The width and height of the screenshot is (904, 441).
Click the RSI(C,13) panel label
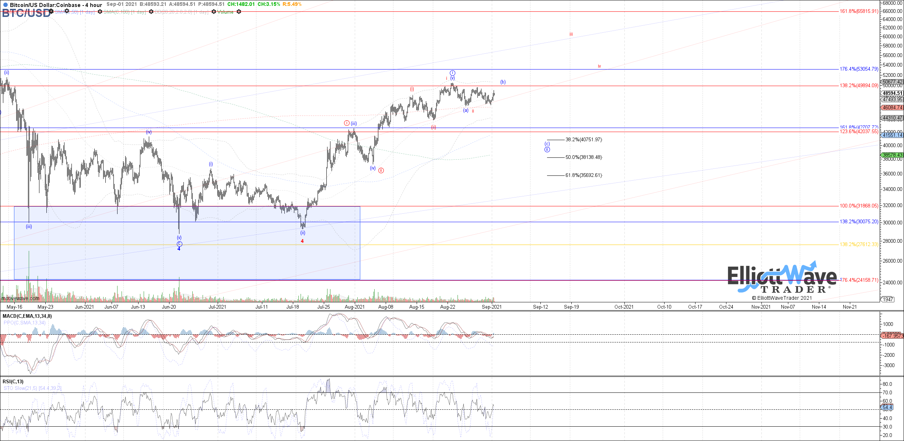[x=13, y=381]
